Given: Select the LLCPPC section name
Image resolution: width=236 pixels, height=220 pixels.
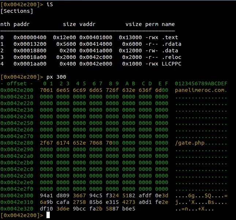Looking at the screenshot, I should [x=172, y=64].
